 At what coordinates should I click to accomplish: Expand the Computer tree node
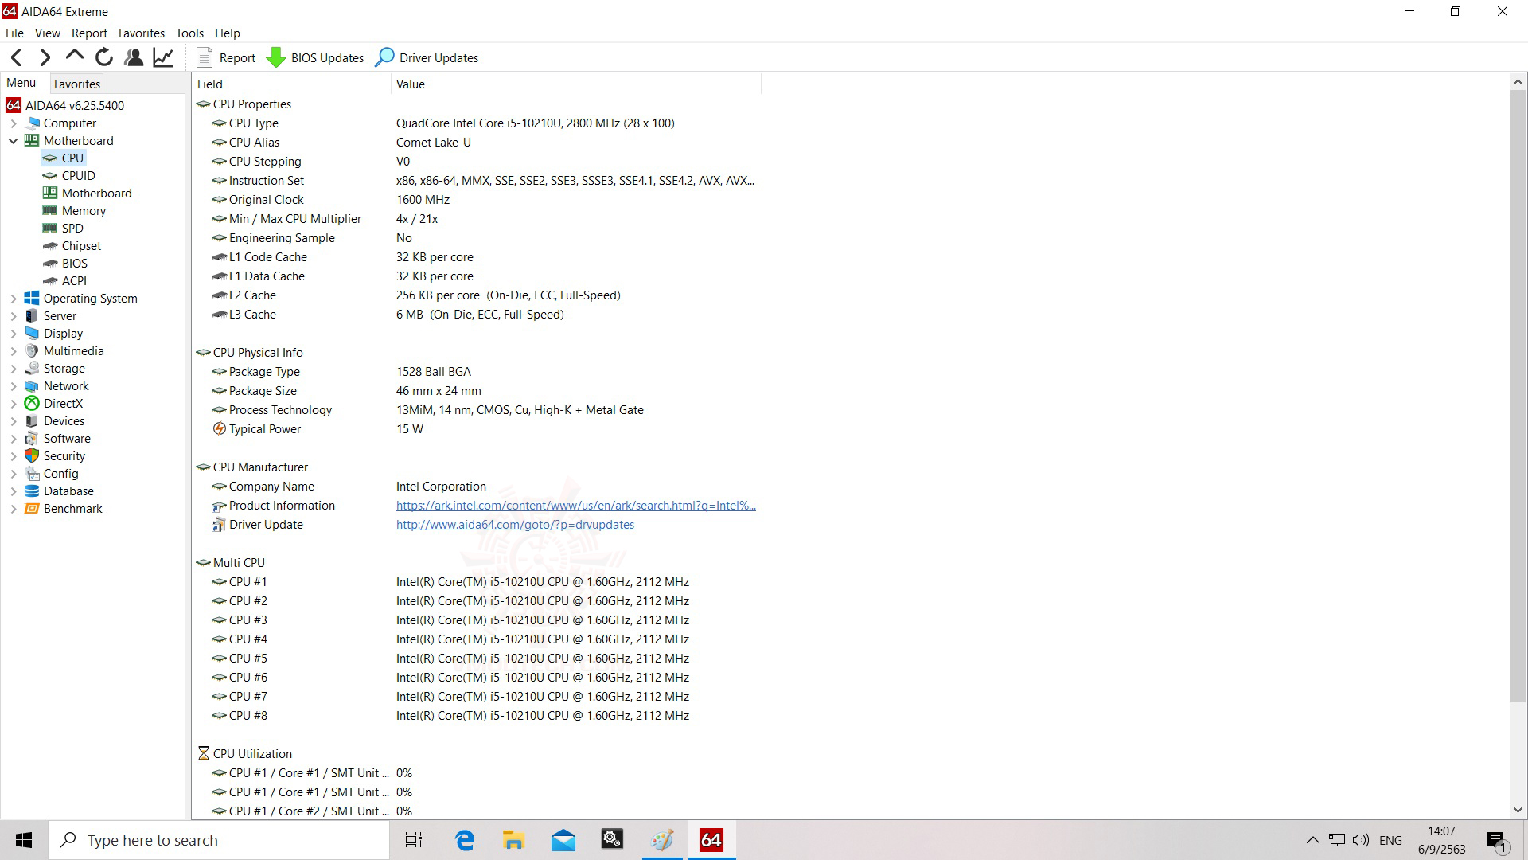[14, 123]
